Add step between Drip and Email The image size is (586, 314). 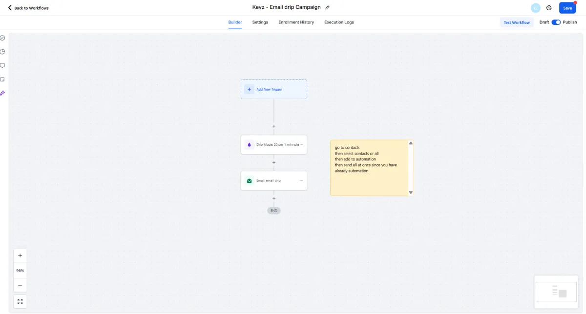[274, 162]
